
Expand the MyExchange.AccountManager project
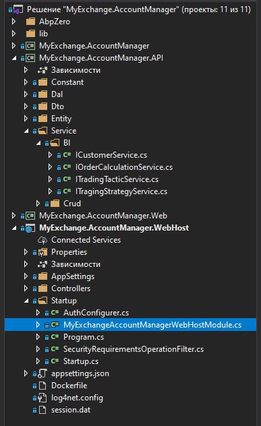[13, 46]
